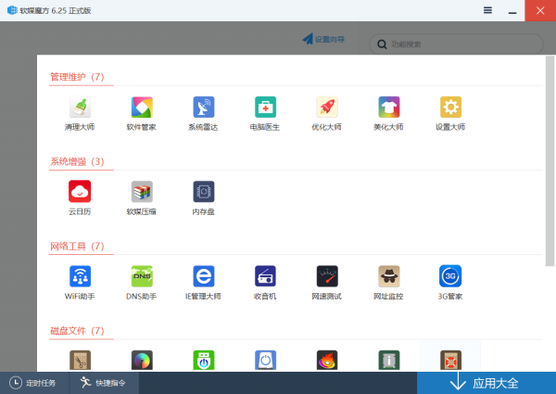The width and height of the screenshot is (556, 394).
Task: Open lifebuoy data recovery icon under 磁盘文件
Action: (x=450, y=361)
